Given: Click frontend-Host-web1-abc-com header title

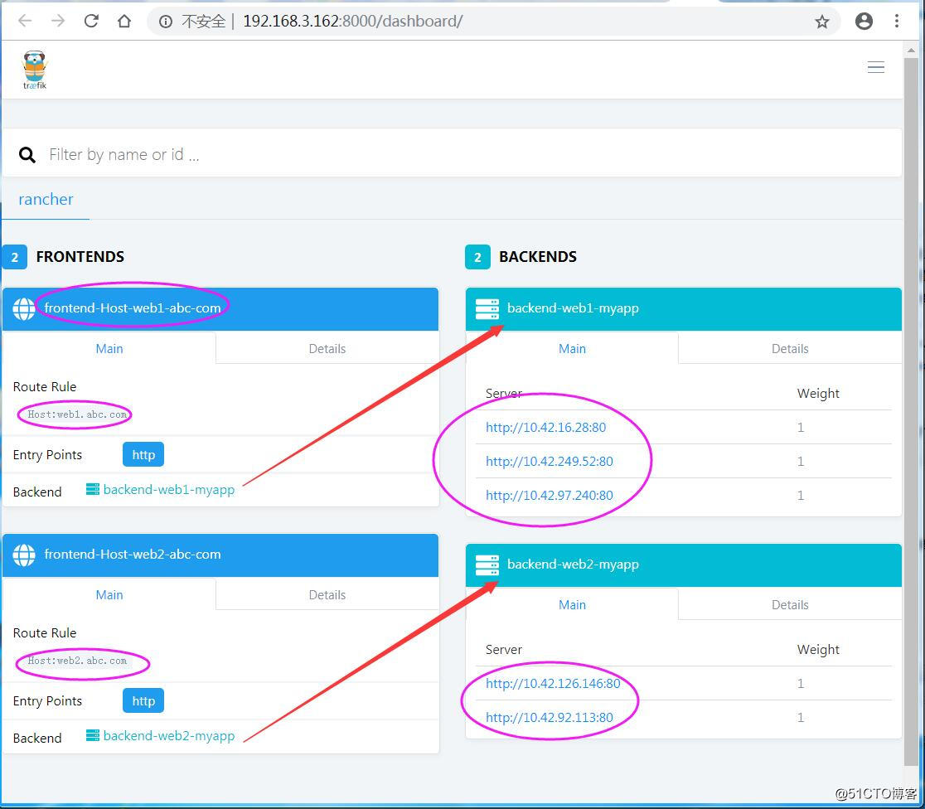Looking at the screenshot, I should coord(133,308).
